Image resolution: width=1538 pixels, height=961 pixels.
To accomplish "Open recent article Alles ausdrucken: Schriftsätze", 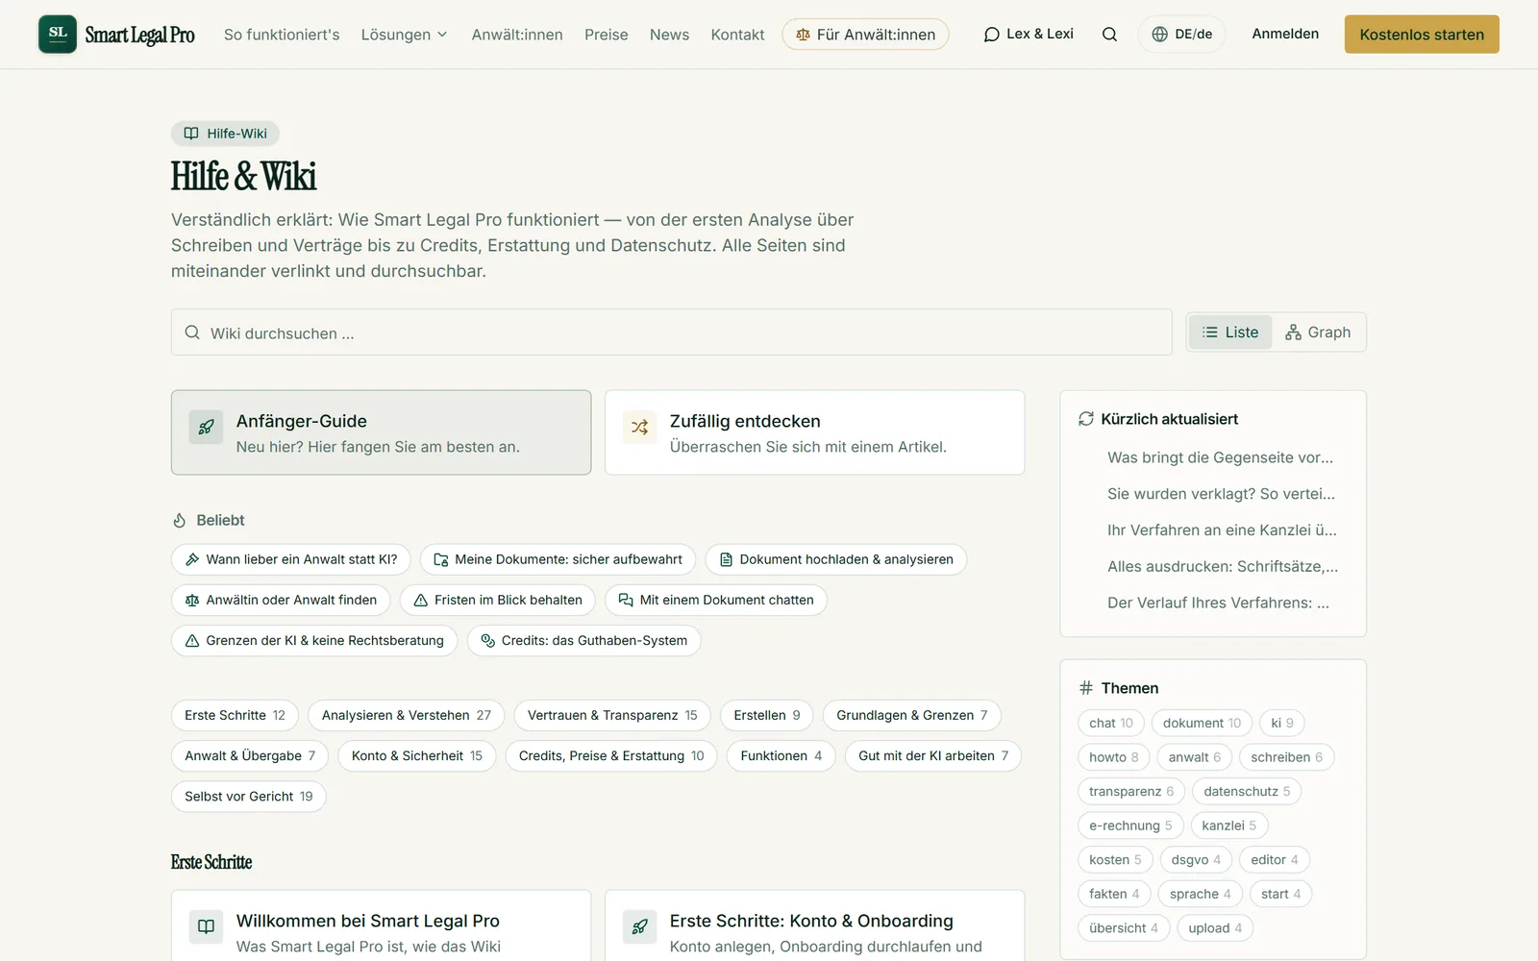I will point(1223,567).
